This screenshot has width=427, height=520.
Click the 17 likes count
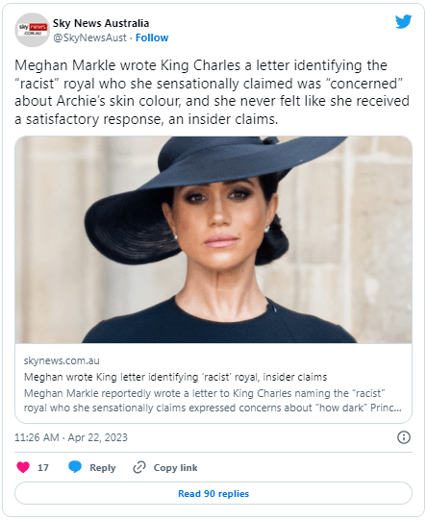tap(43, 467)
